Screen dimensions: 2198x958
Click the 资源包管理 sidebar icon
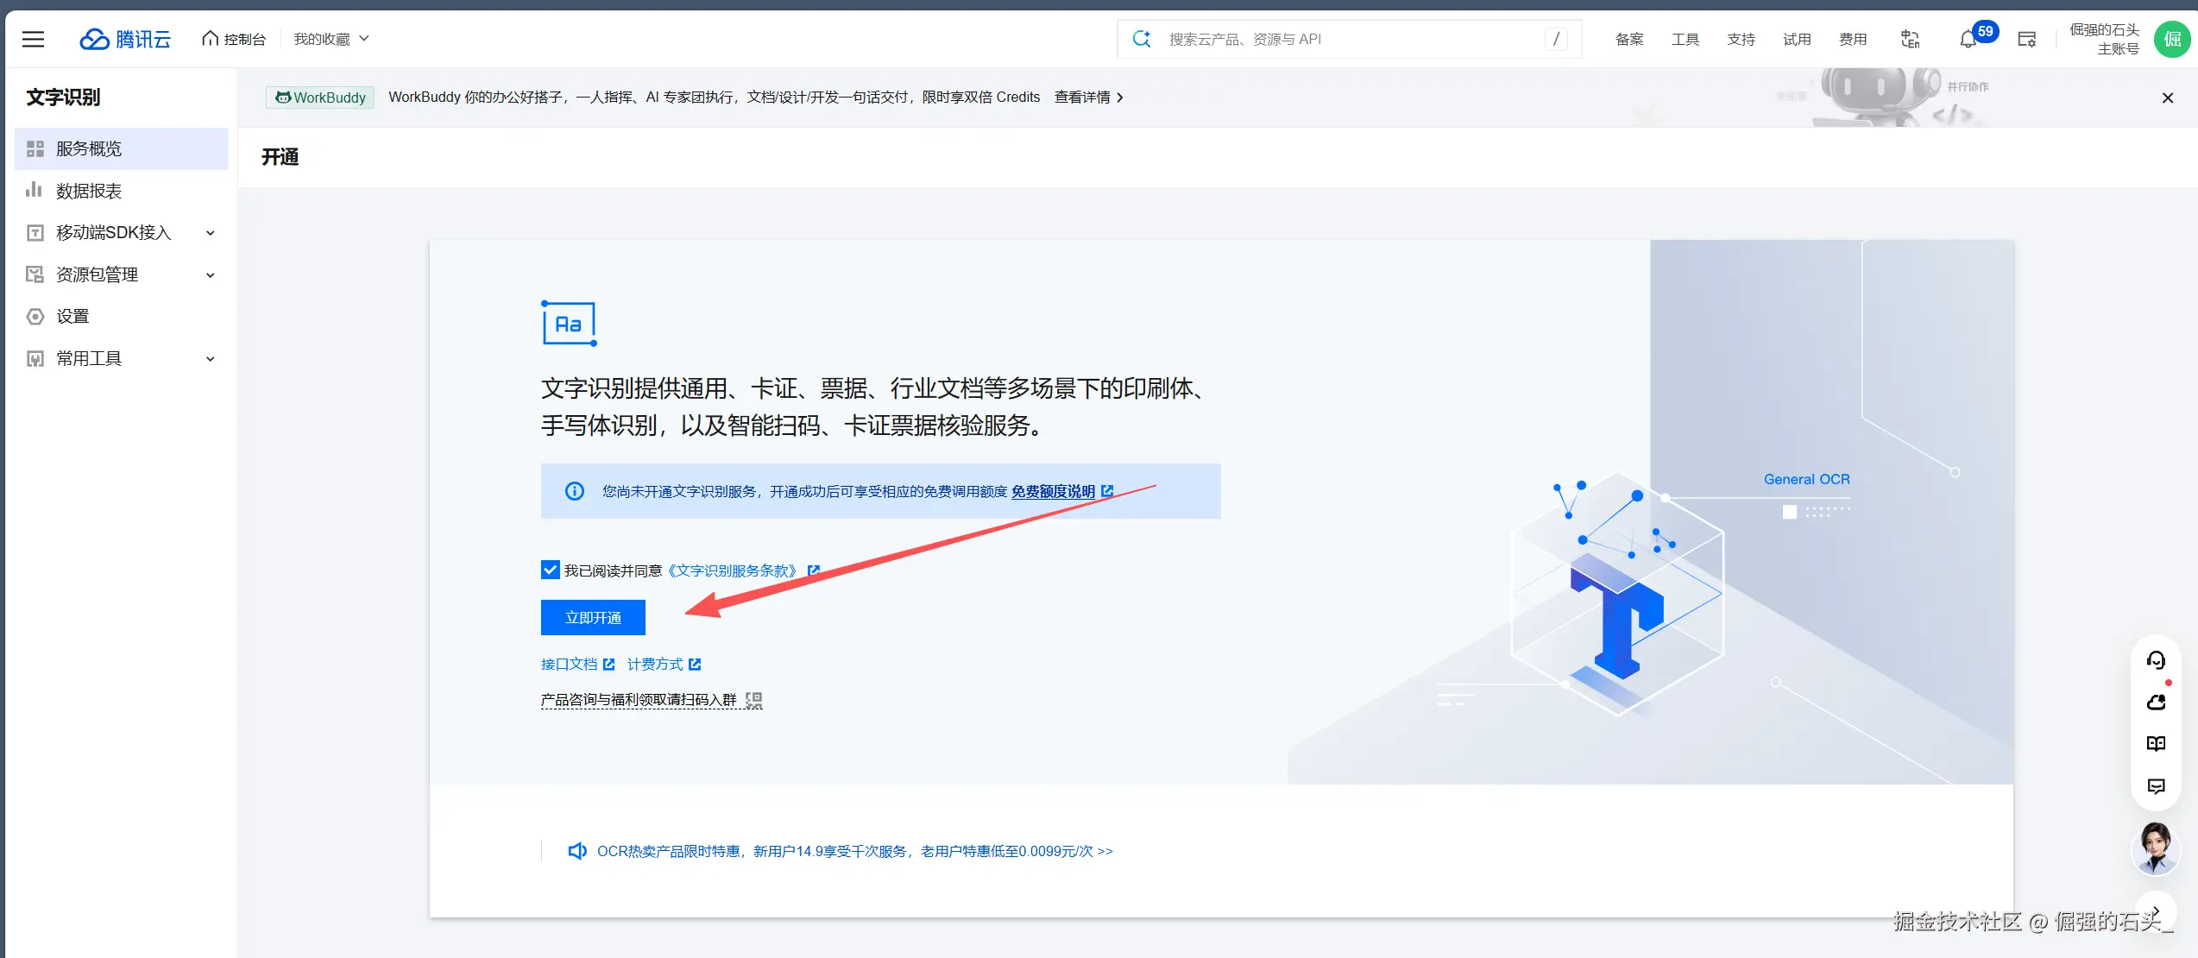[35, 274]
